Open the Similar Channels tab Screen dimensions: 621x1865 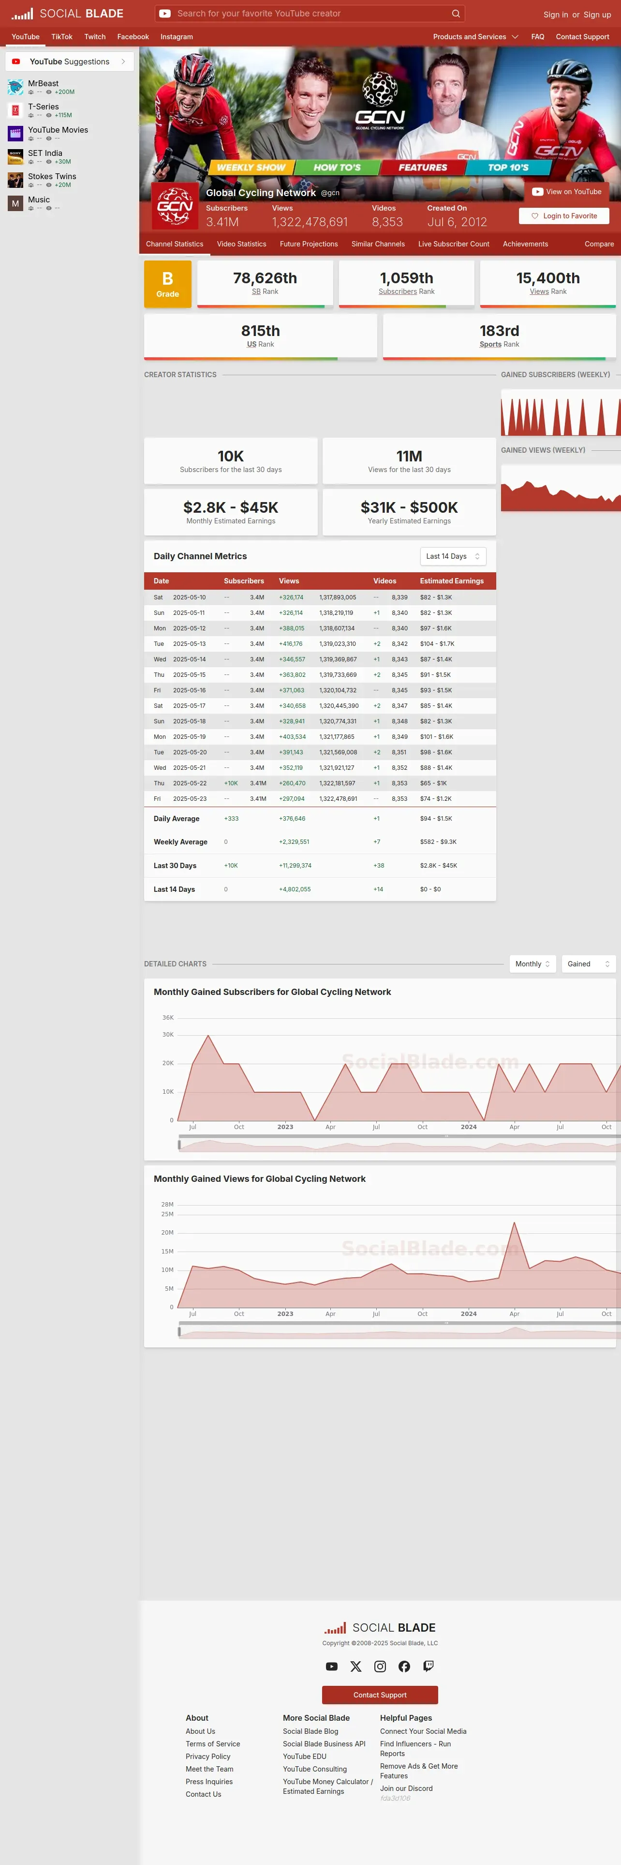(x=378, y=244)
